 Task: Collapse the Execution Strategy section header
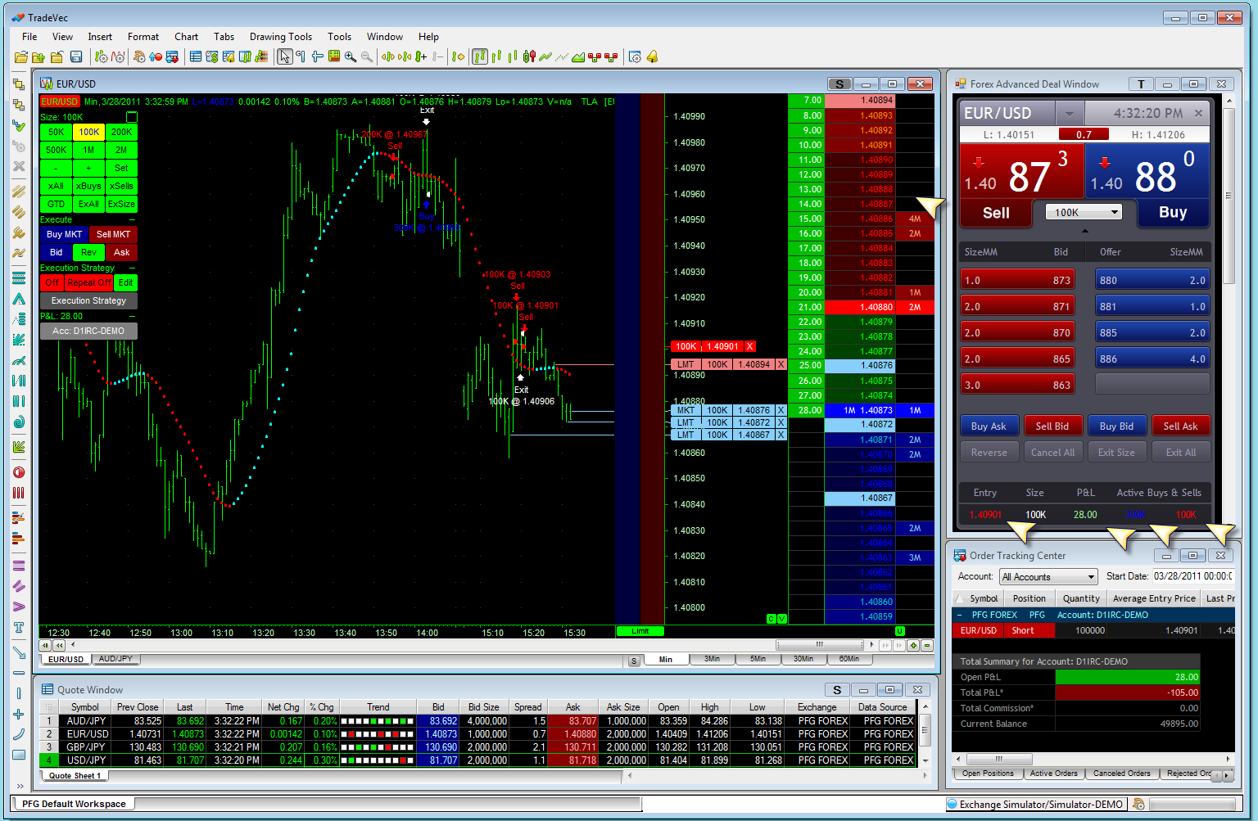coord(133,268)
